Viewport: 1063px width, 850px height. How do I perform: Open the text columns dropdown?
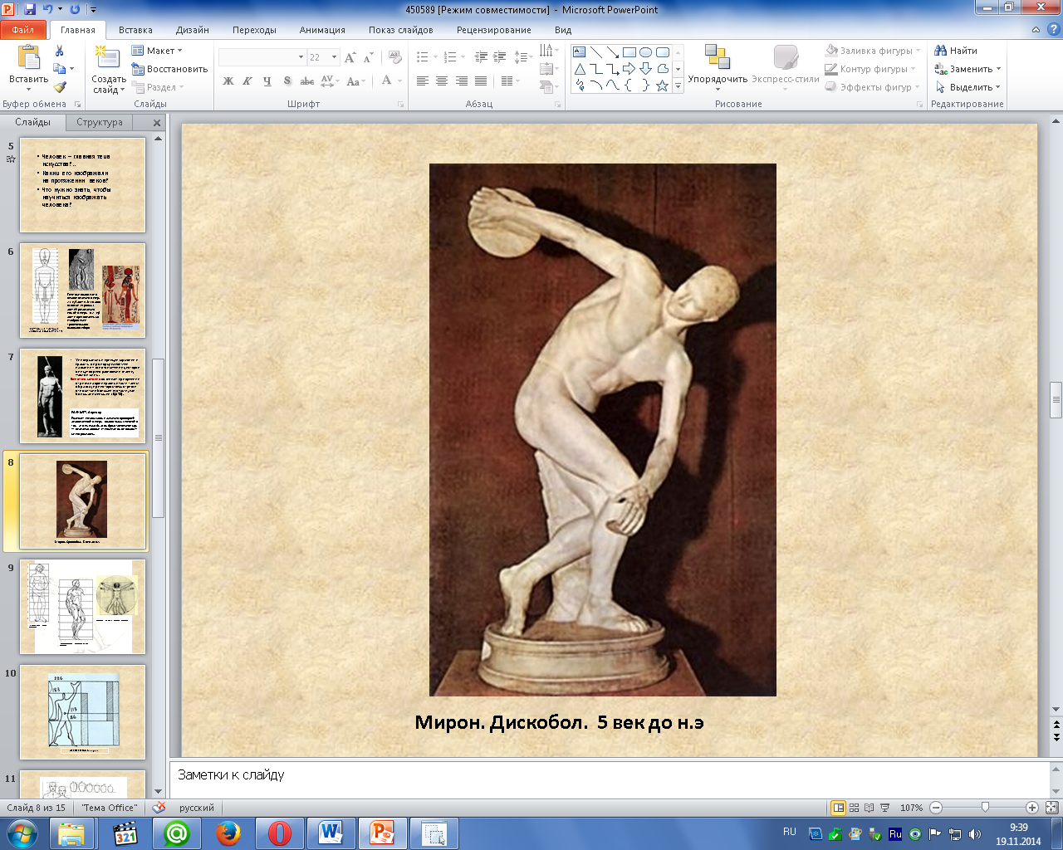(511, 81)
